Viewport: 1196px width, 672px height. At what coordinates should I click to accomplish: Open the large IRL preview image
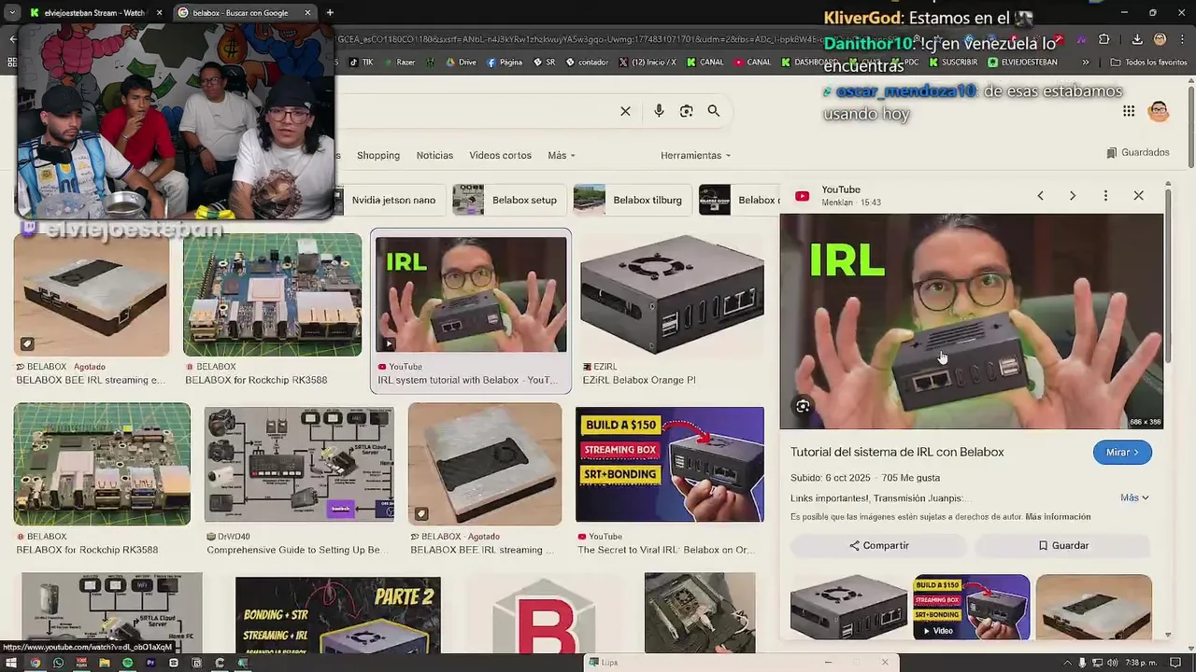point(972,321)
